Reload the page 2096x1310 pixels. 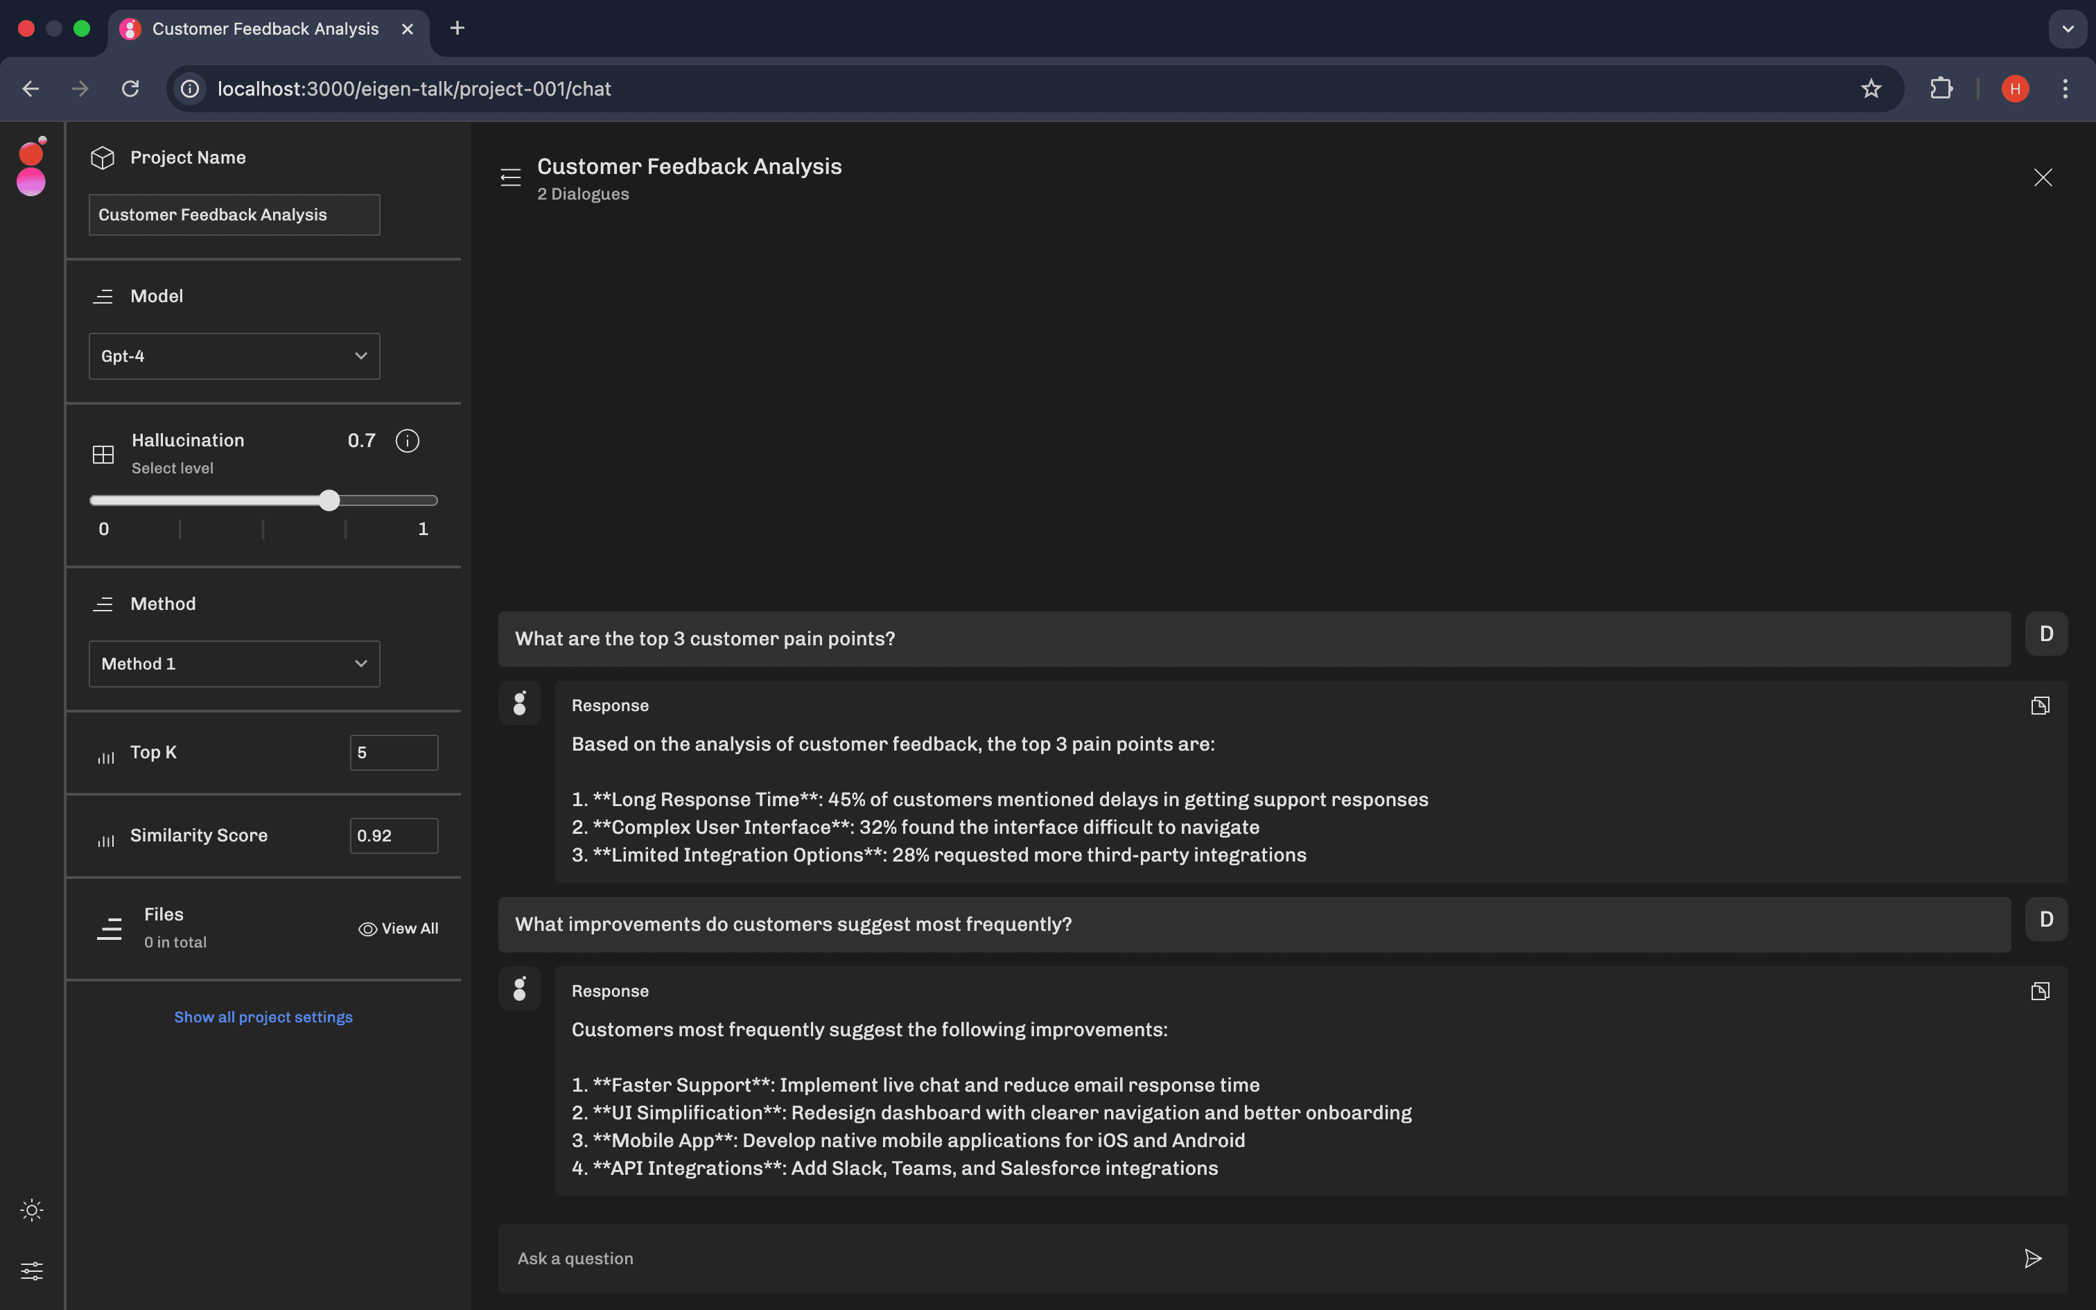(x=130, y=89)
